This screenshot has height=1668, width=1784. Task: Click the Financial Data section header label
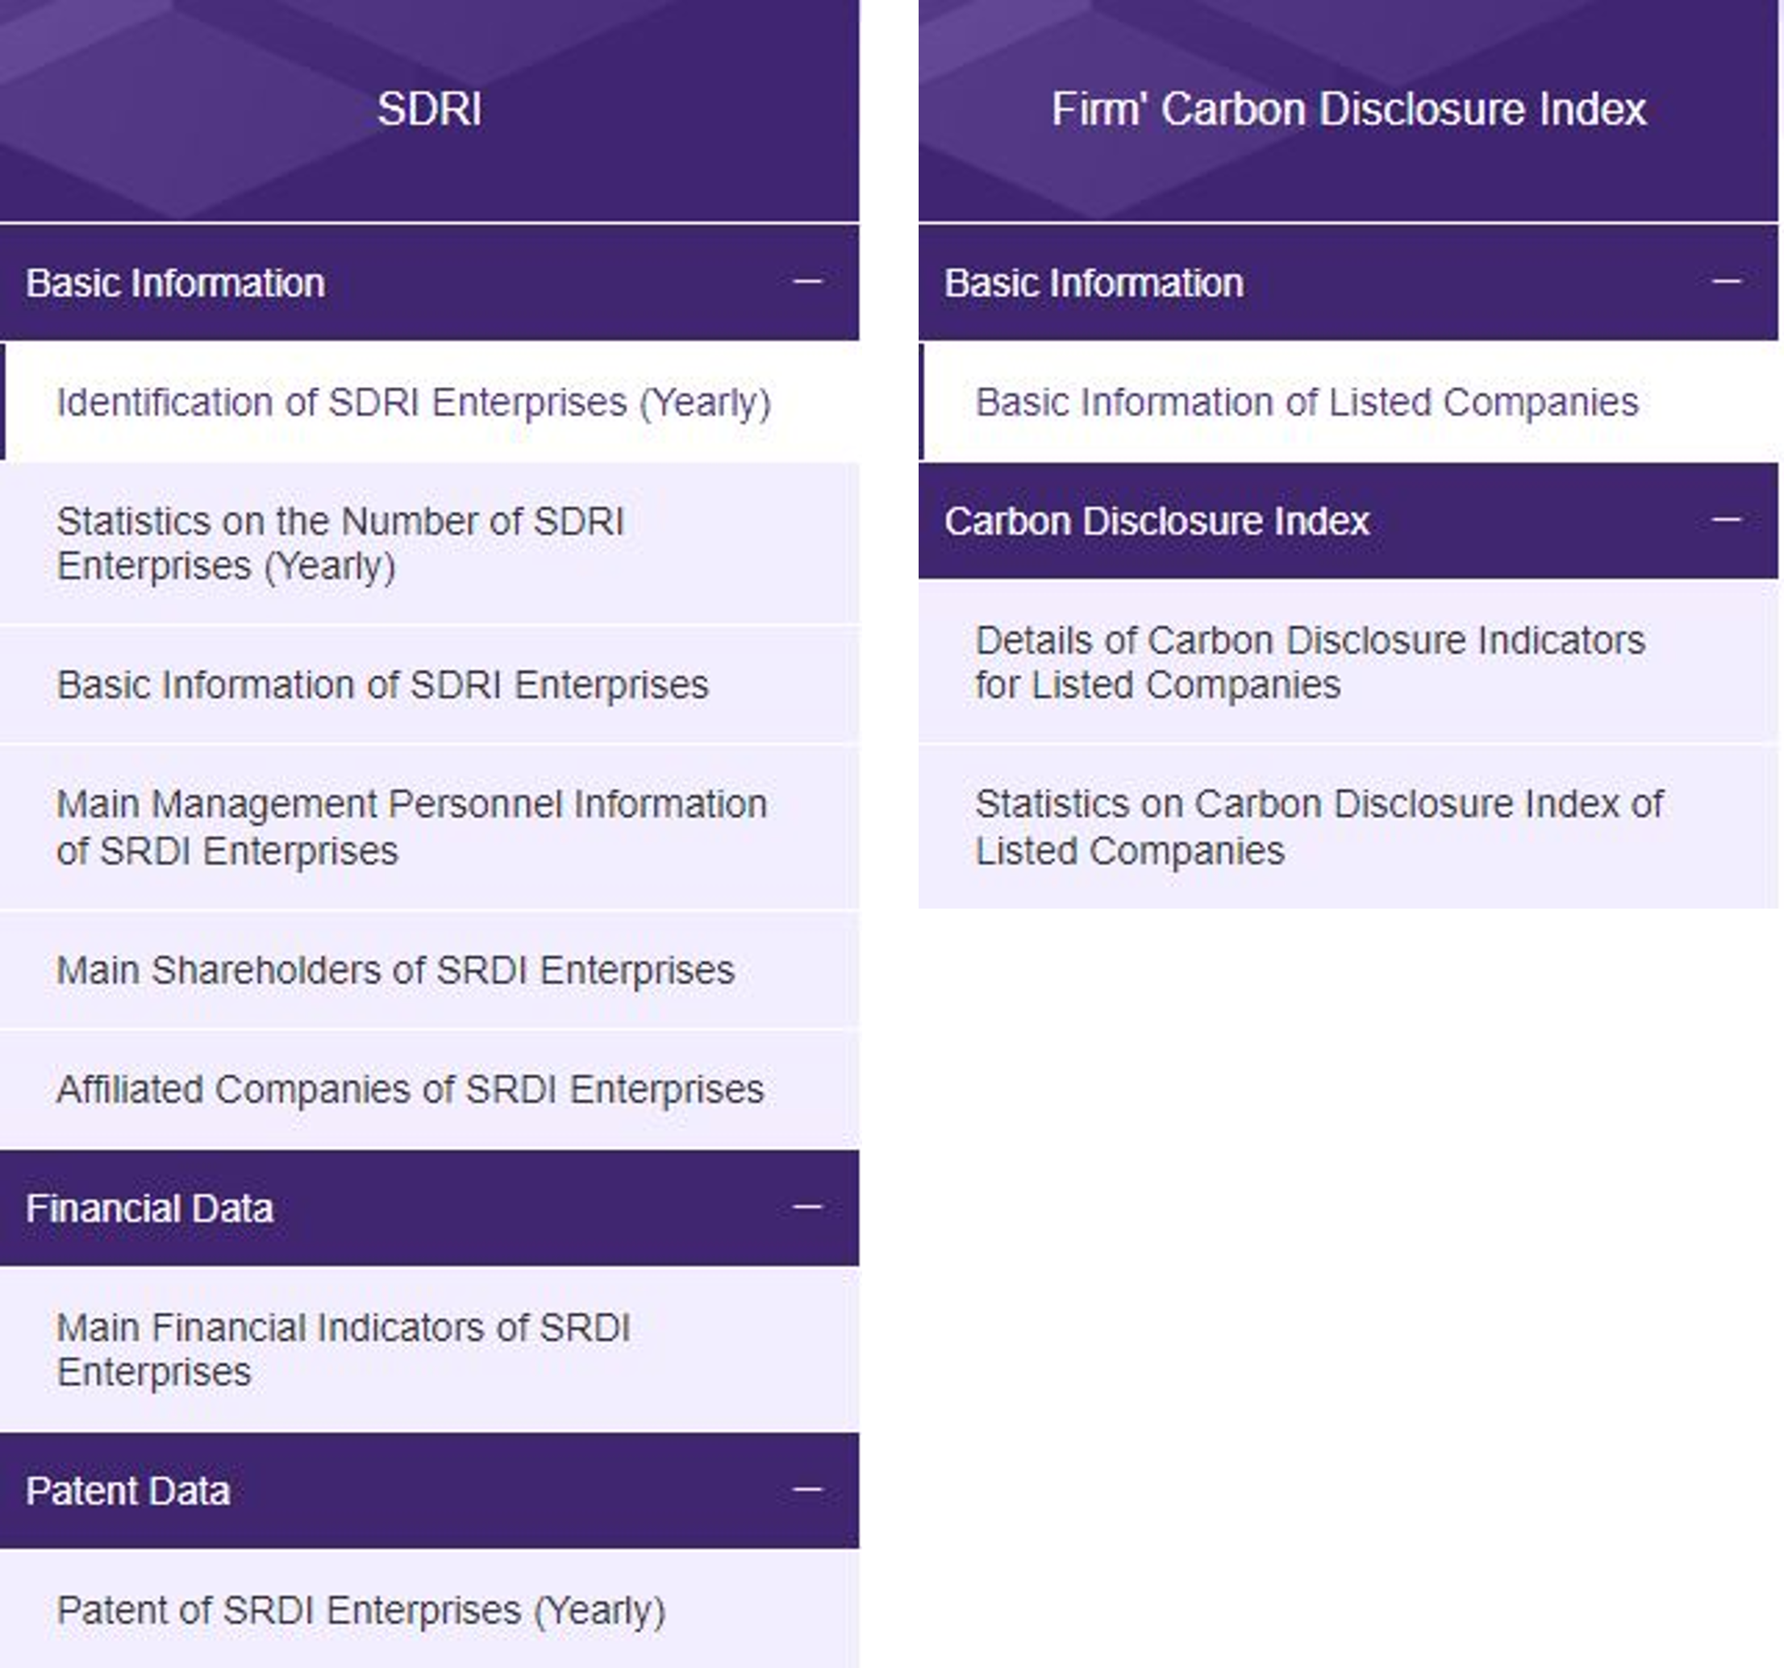[150, 1208]
